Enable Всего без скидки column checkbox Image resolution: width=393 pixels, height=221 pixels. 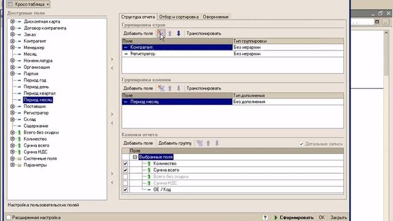(125, 177)
